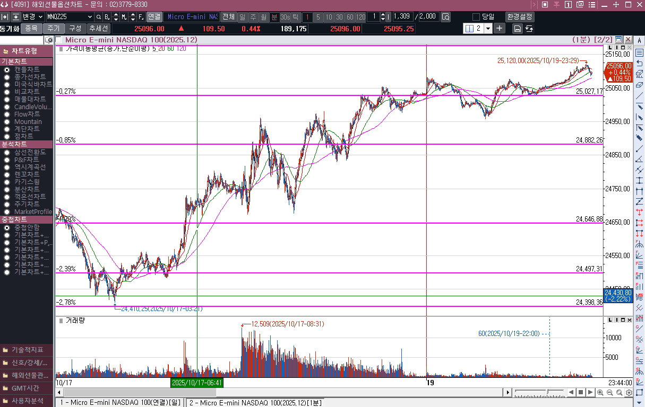Select the 추세선 tab

(x=98, y=29)
